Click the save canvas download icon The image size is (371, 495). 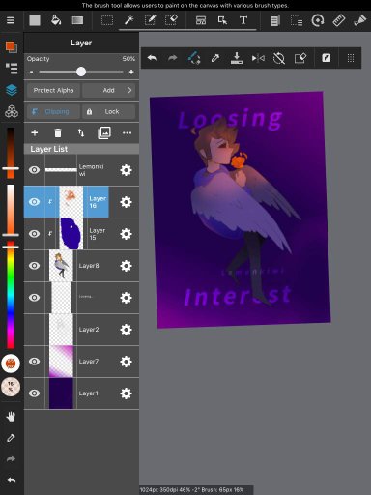[x=237, y=58]
